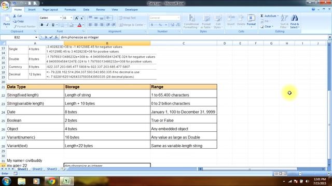Open Font dialog launcher
Screen dimensions: 332x186
click(x=84, y=31)
